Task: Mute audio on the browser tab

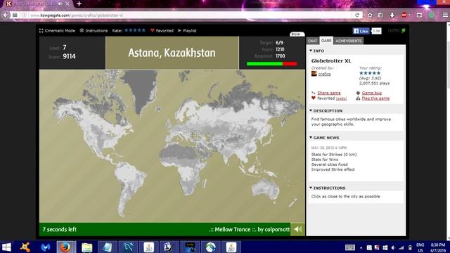Action: (x=60, y=4)
